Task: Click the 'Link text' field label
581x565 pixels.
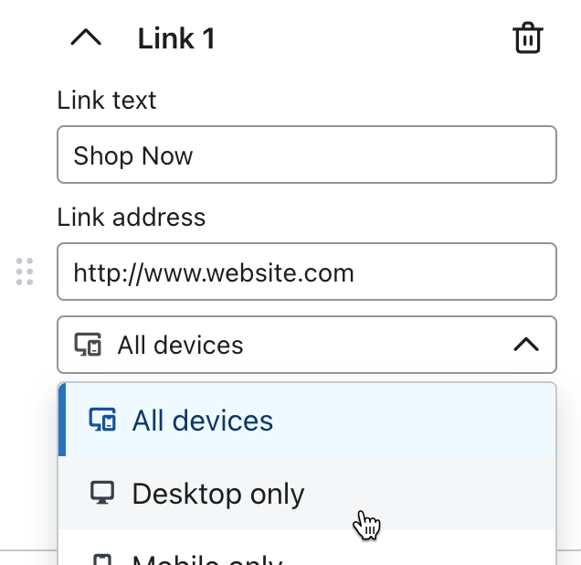Action: pyautogui.click(x=107, y=100)
